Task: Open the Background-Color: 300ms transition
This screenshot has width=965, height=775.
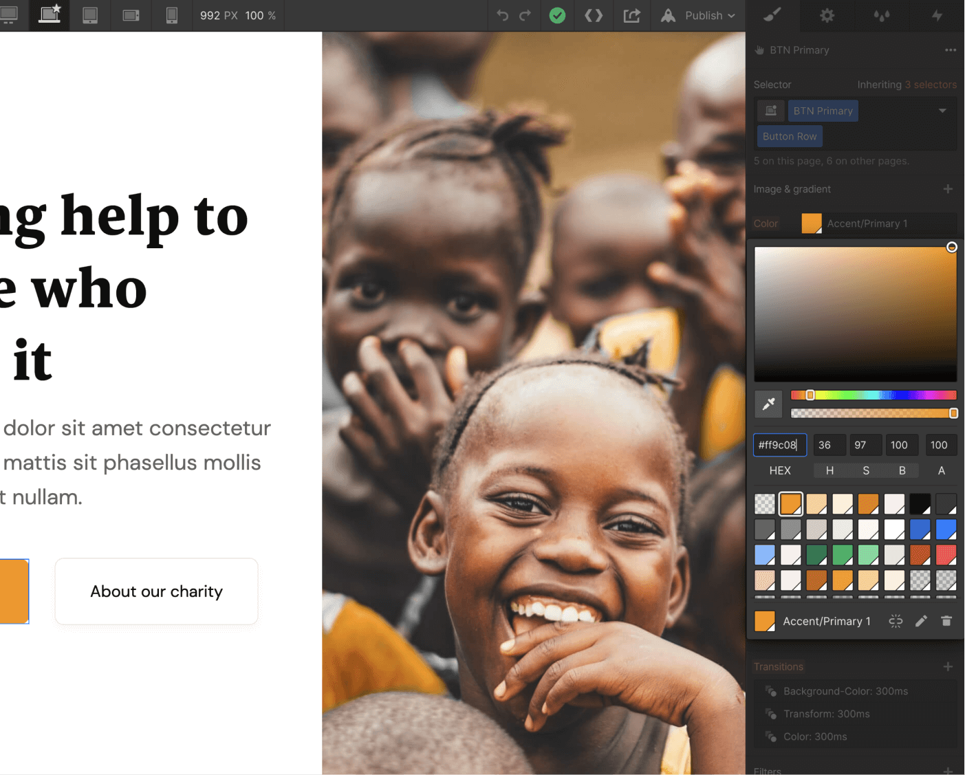Action: point(855,691)
